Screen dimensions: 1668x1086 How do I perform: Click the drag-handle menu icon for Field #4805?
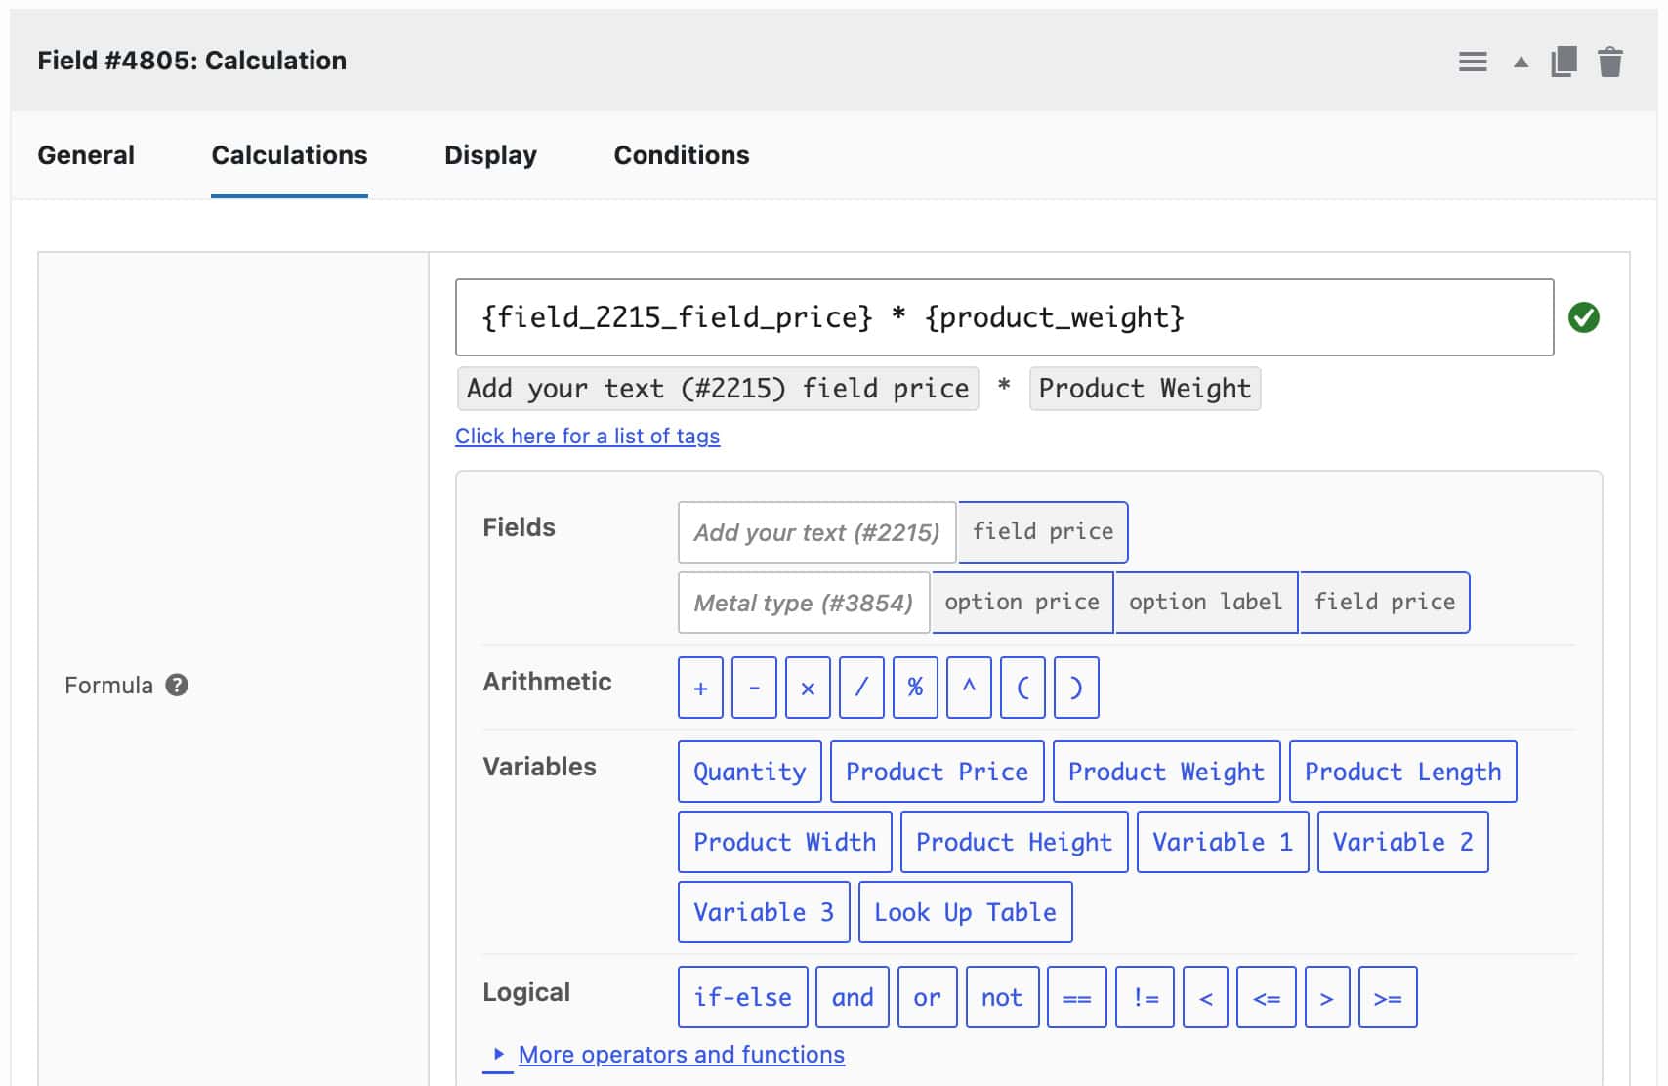coord(1473,62)
